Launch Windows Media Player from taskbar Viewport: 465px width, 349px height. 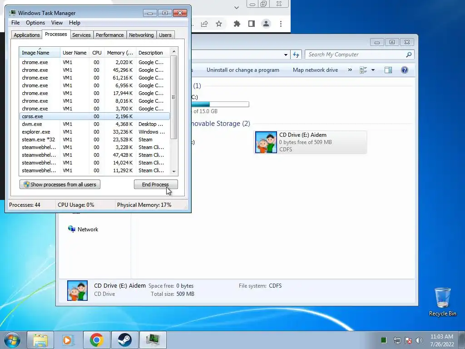[x=68, y=340]
